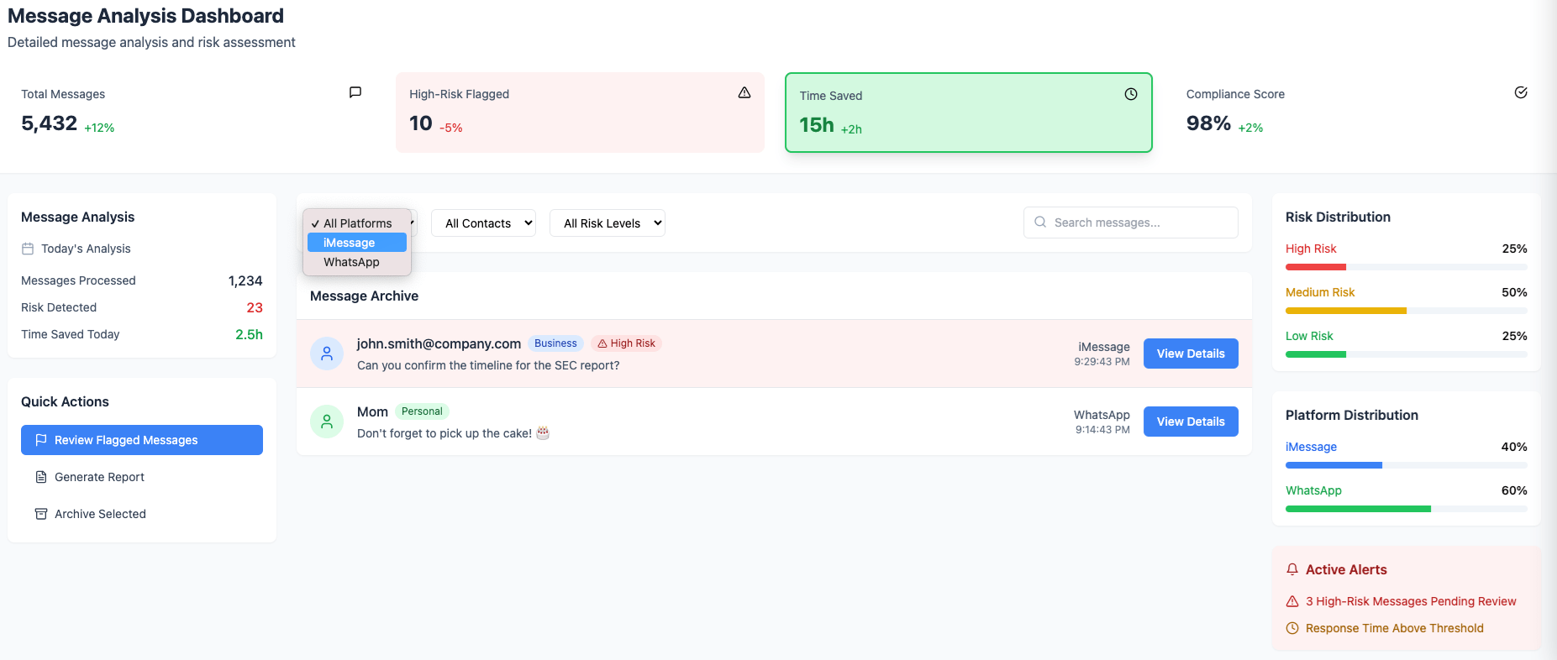The width and height of the screenshot is (1557, 660).
Task: Click the Total Messages 5,432 value
Action: [x=49, y=123]
